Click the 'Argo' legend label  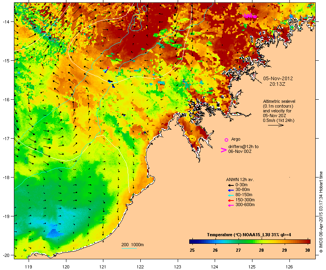(x=236, y=139)
